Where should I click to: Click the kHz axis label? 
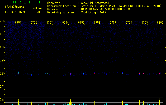click(2, 21)
